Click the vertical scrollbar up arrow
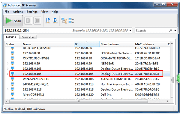This screenshot has height=114, width=180. coord(172,43)
